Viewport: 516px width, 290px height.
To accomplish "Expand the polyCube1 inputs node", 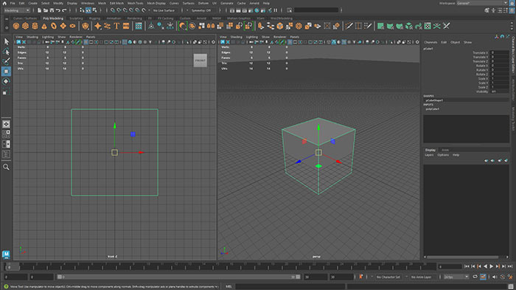I will (x=433, y=109).
